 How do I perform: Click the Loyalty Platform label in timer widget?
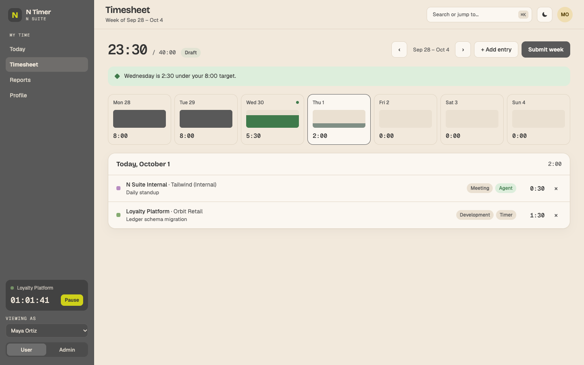pos(35,288)
